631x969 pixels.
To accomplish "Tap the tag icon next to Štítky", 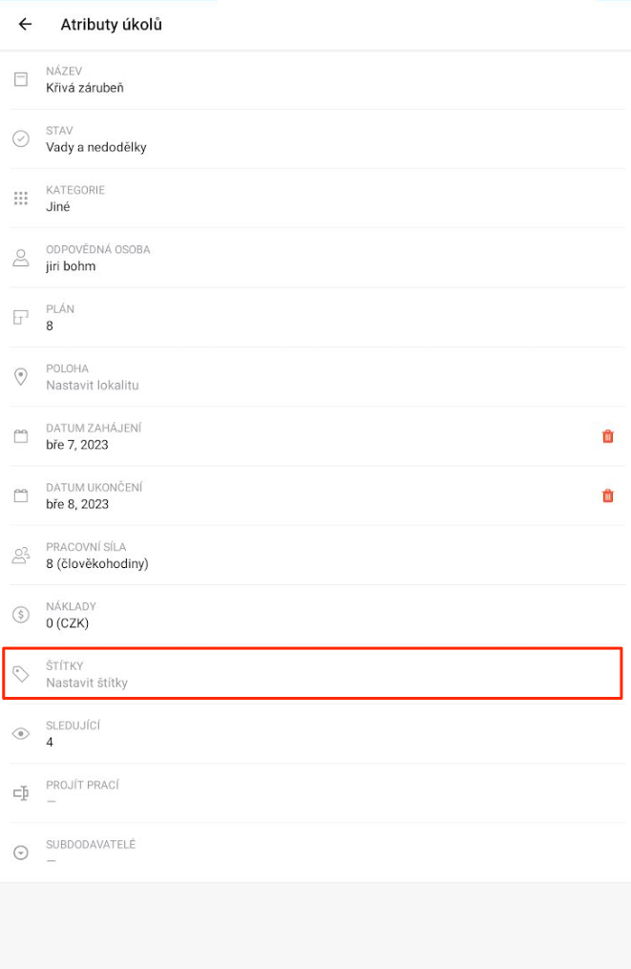I will [21, 674].
